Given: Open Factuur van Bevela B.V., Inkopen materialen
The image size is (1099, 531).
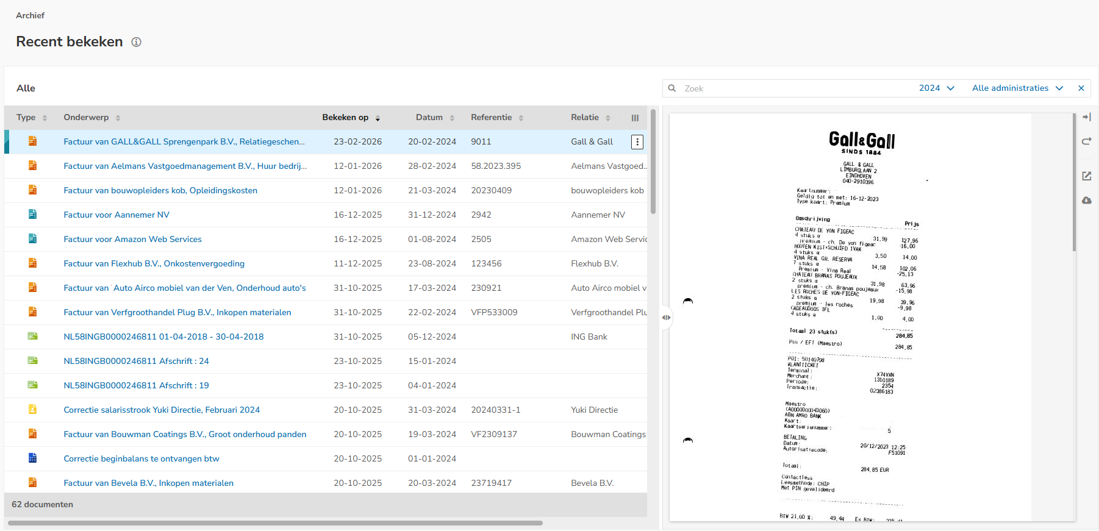Looking at the screenshot, I should click(148, 483).
